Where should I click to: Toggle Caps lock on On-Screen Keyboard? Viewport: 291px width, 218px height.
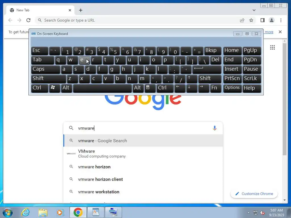pos(46,70)
